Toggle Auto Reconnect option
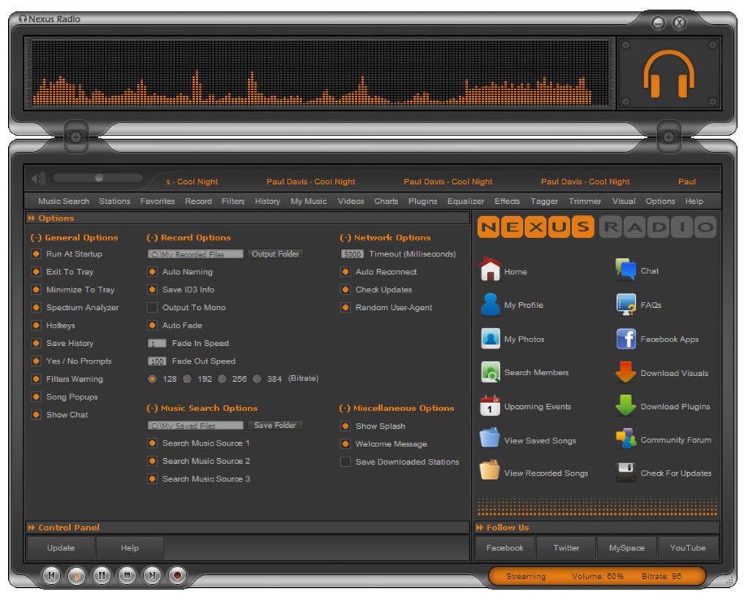The height and width of the screenshot is (601, 748). coord(345,272)
